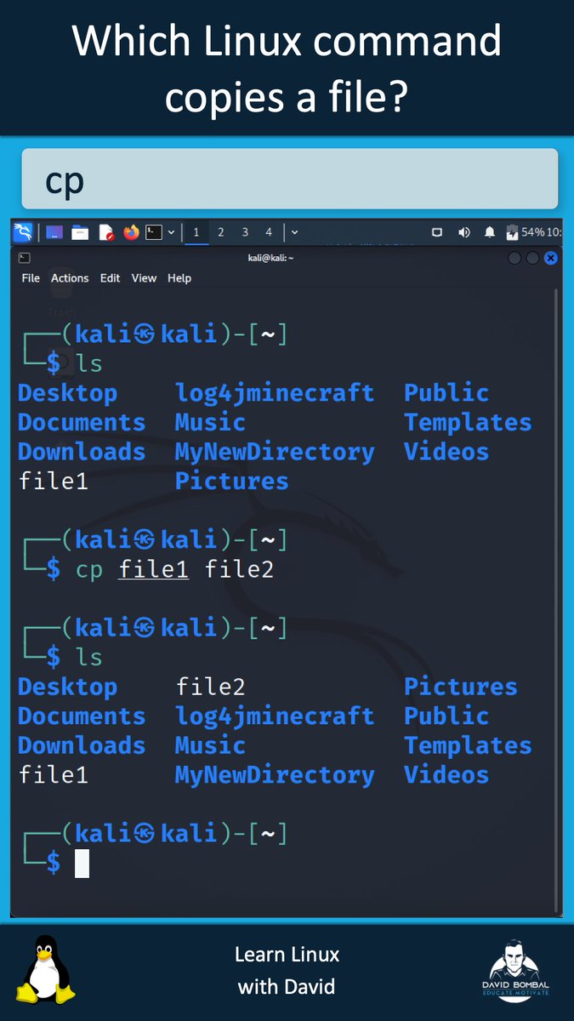574x1021 pixels.
Task: Open the File menu in the terminal
Action: click(x=31, y=278)
